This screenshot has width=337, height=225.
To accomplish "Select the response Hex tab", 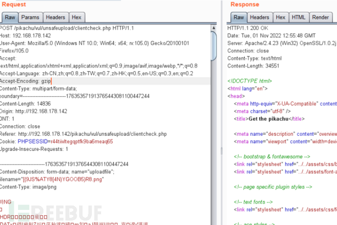I will [x=280, y=18].
